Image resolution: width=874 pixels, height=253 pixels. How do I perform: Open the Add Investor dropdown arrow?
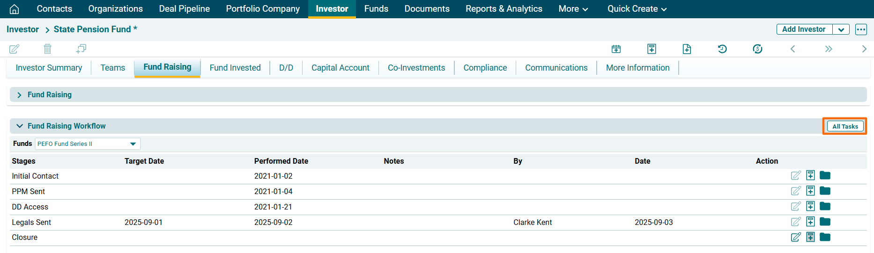[x=841, y=29]
